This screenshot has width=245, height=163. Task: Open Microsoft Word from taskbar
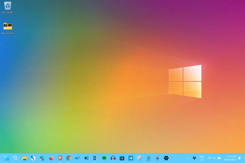[95, 158]
